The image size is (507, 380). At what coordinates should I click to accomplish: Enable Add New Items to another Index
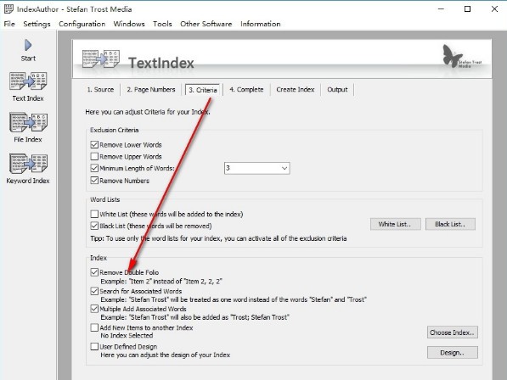(x=94, y=327)
